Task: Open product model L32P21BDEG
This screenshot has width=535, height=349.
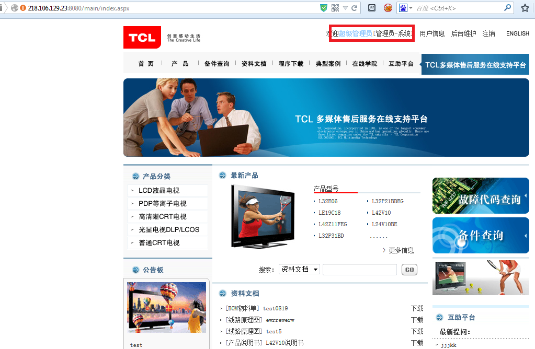Action: click(388, 202)
